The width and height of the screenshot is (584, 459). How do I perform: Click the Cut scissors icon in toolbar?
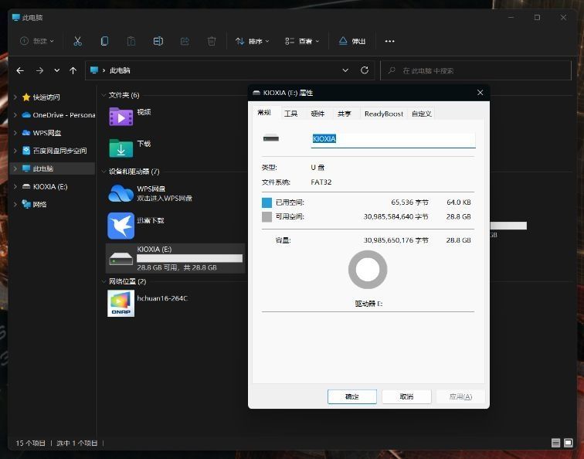(77, 41)
